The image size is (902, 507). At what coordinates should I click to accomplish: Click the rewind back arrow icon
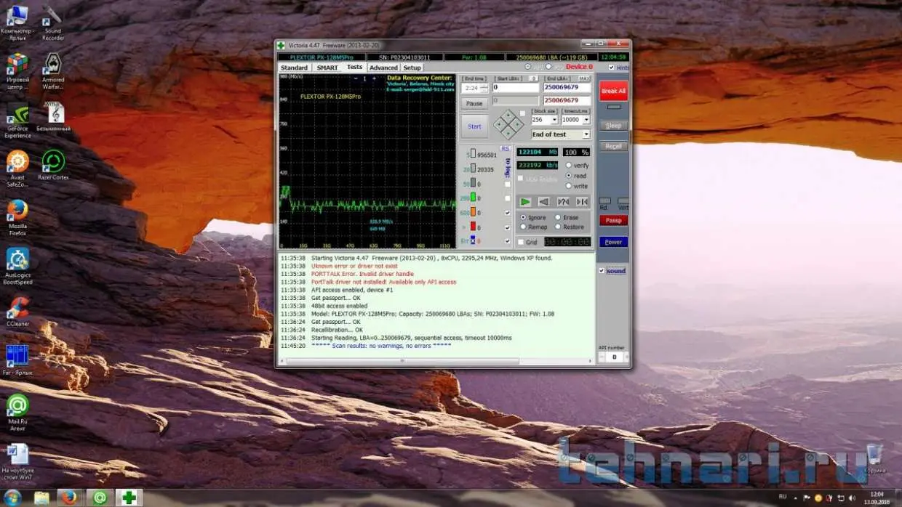pos(544,201)
